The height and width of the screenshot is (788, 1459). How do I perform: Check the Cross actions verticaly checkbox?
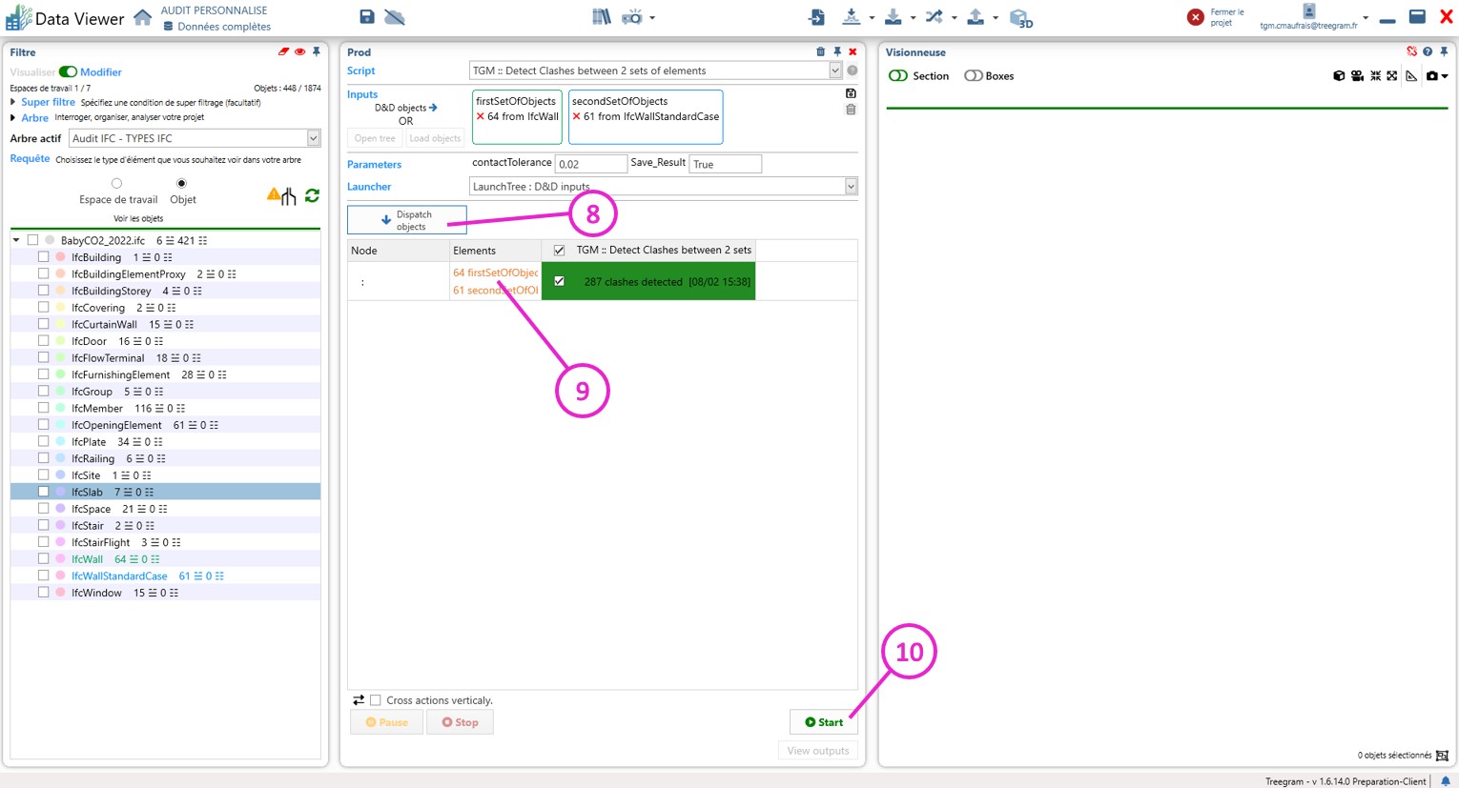376,700
